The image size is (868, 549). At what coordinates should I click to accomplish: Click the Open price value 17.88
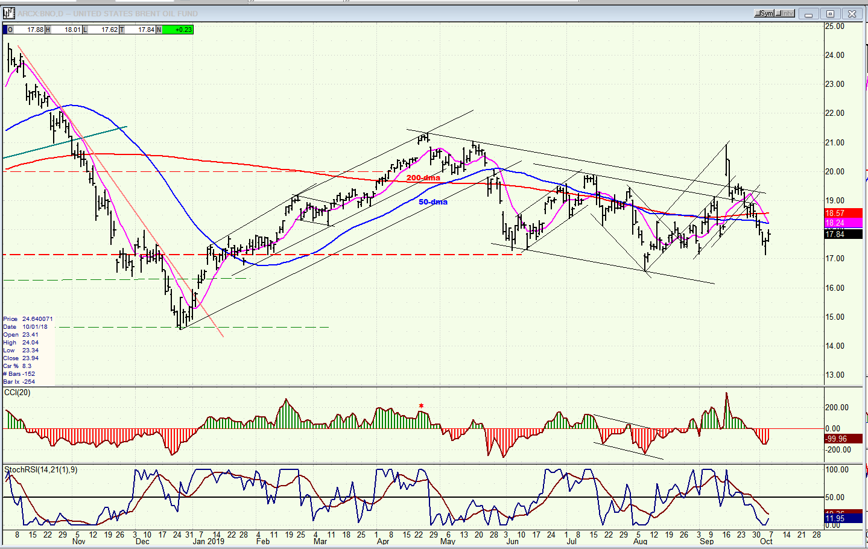(x=35, y=30)
